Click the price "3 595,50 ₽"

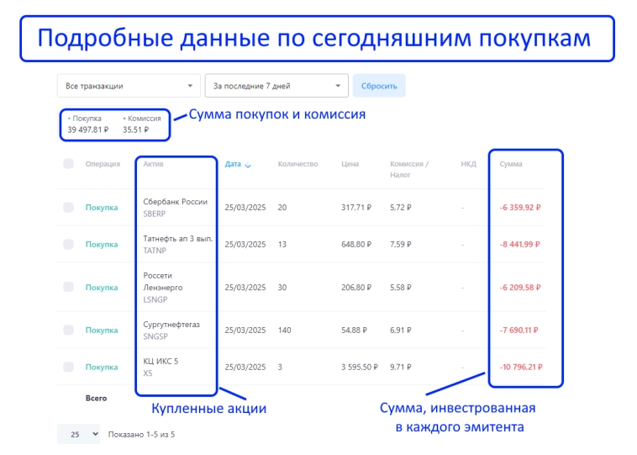click(360, 368)
